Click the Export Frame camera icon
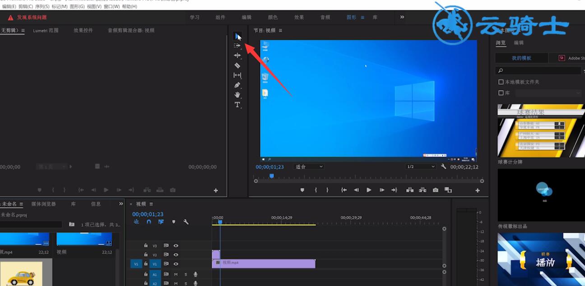Image resolution: width=585 pixels, height=286 pixels. [x=436, y=190]
